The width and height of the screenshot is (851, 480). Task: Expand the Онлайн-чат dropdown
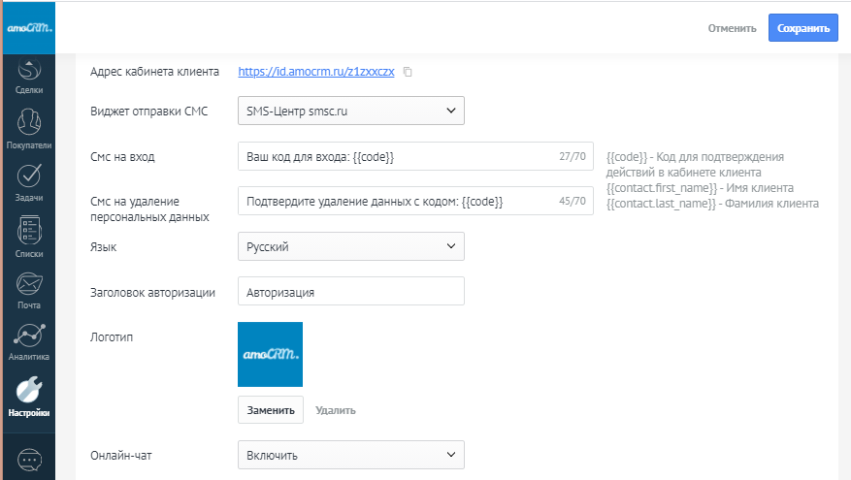[x=350, y=455]
